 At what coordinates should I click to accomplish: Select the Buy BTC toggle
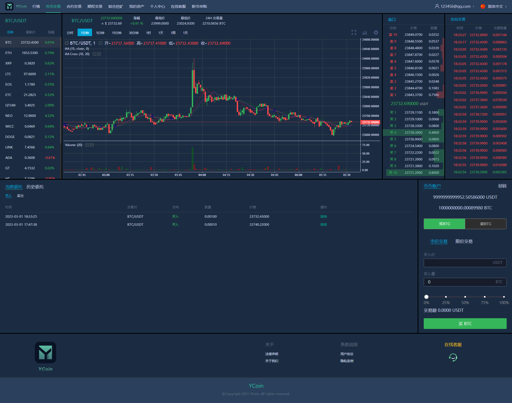tap(444, 224)
